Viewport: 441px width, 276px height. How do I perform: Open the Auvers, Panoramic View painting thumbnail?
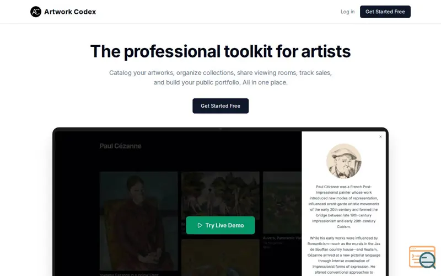pos(282,203)
